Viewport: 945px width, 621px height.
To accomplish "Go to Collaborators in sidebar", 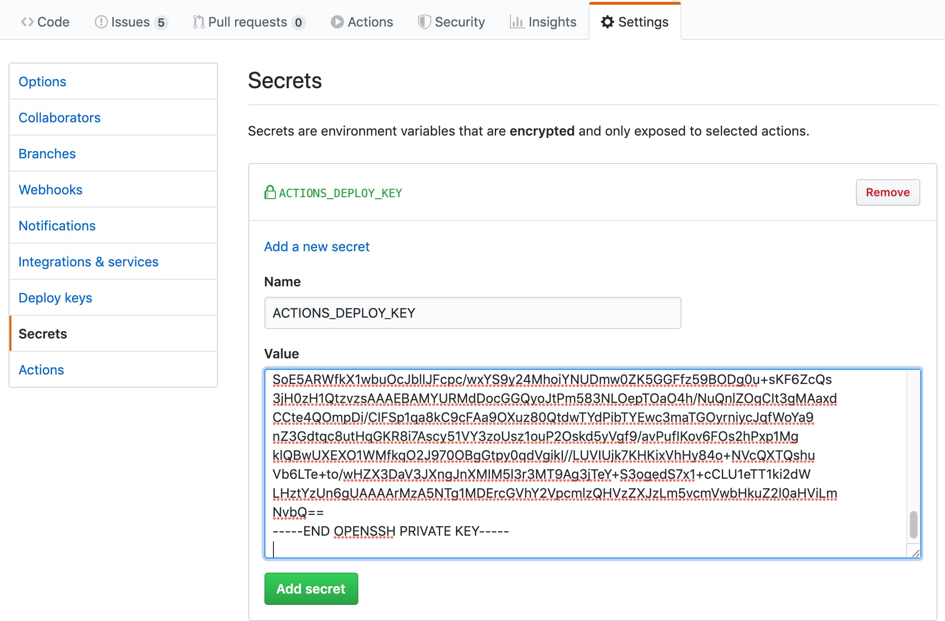I will (59, 118).
